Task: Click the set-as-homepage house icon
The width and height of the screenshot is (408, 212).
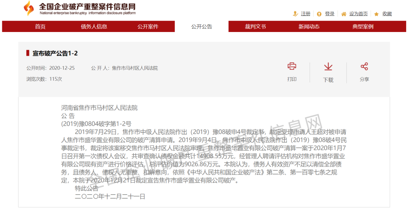Action: [x=343, y=14]
